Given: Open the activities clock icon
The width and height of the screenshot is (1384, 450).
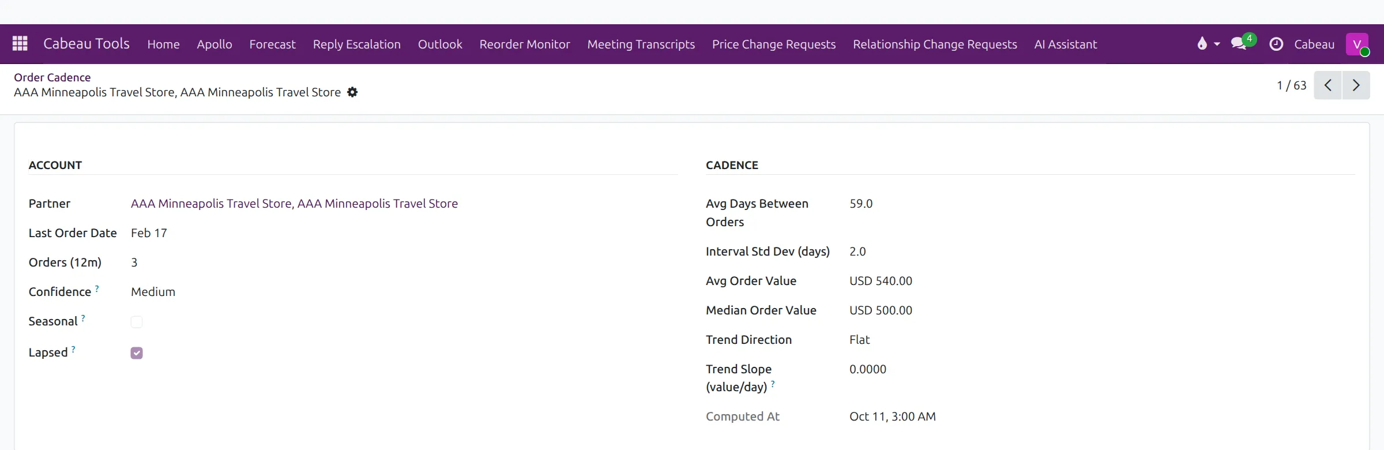Looking at the screenshot, I should pos(1276,44).
